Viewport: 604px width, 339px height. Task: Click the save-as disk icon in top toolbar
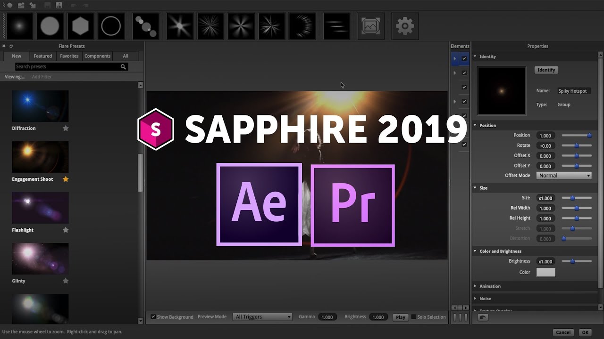pos(59,5)
